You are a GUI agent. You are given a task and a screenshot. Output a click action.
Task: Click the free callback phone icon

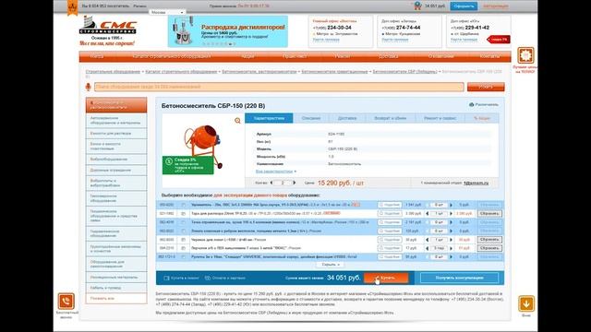(66, 302)
